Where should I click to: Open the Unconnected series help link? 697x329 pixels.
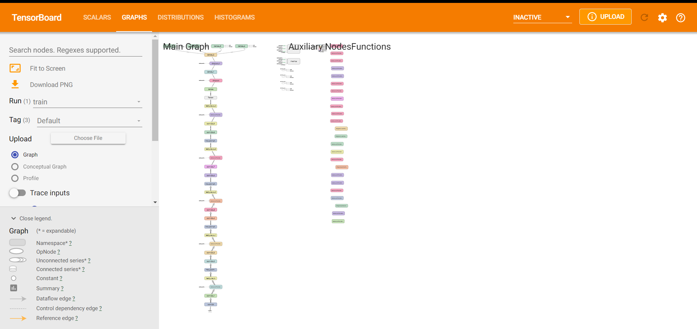(89, 261)
